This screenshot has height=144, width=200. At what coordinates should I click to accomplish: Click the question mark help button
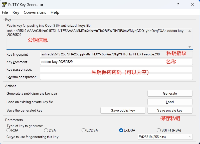tap(178, 4)
